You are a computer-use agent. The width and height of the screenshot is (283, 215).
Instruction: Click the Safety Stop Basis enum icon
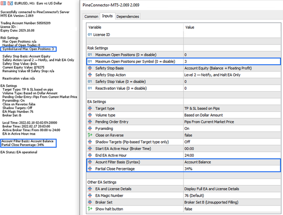point(91,68)
